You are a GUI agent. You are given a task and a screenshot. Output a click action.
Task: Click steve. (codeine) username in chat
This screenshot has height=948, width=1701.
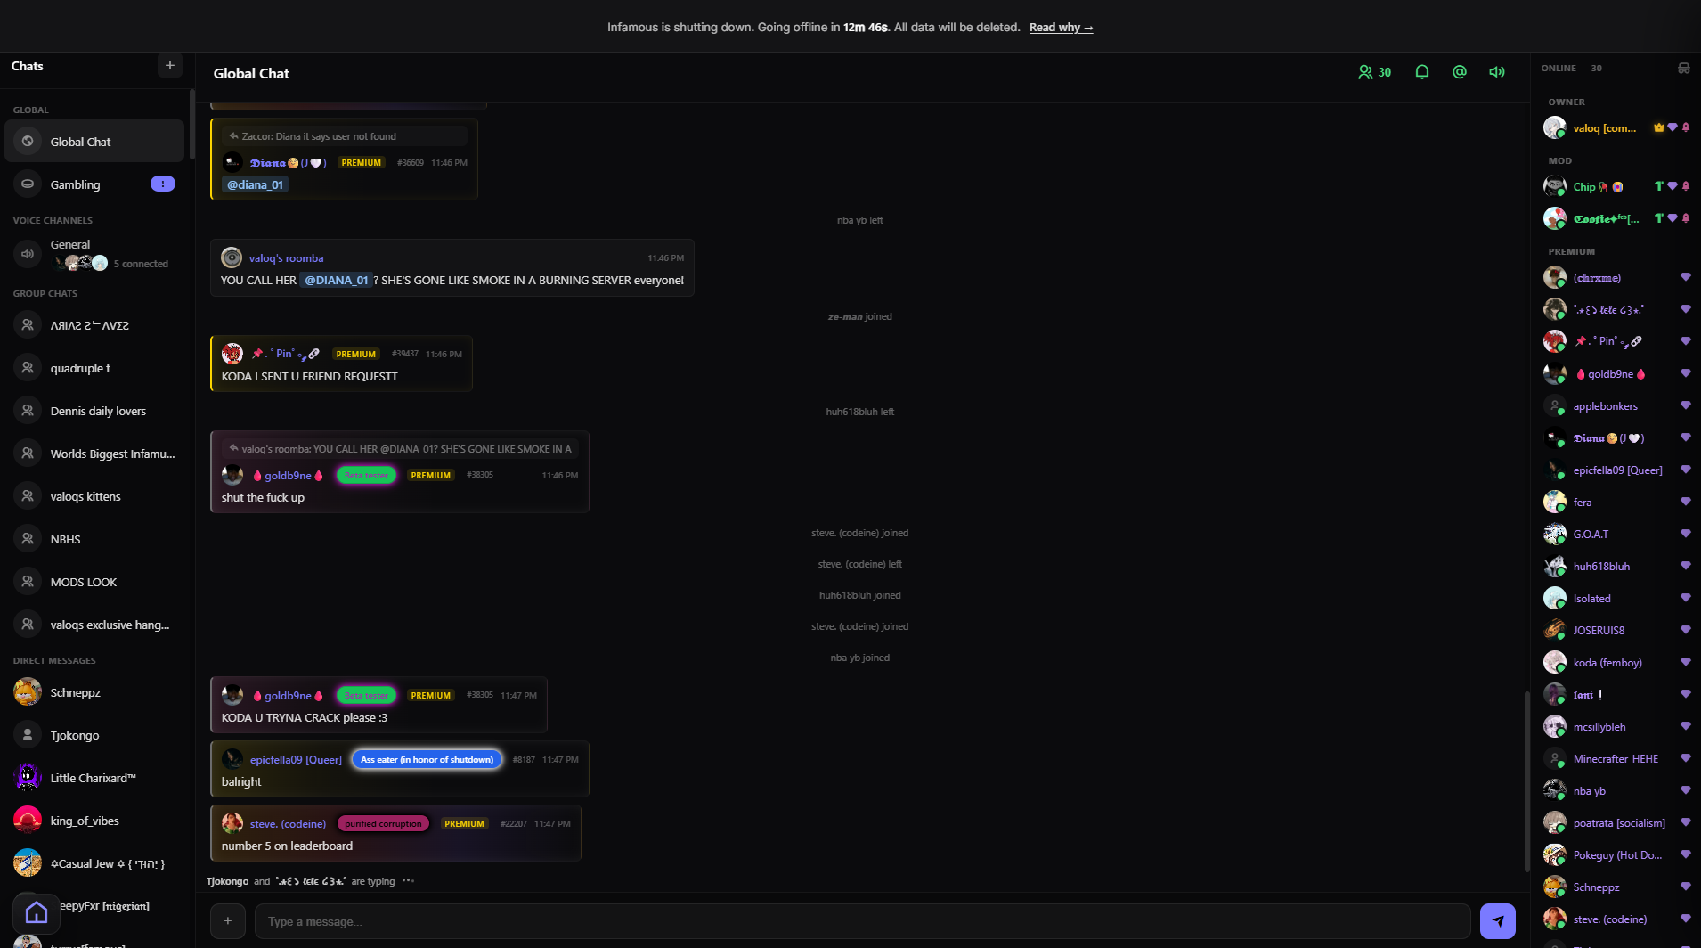tap(288, 824)
